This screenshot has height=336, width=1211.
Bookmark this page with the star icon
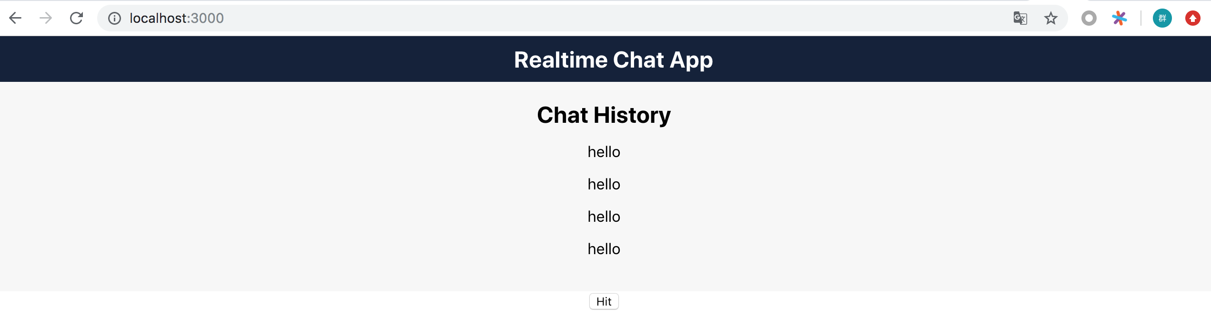pos(1050,18)
